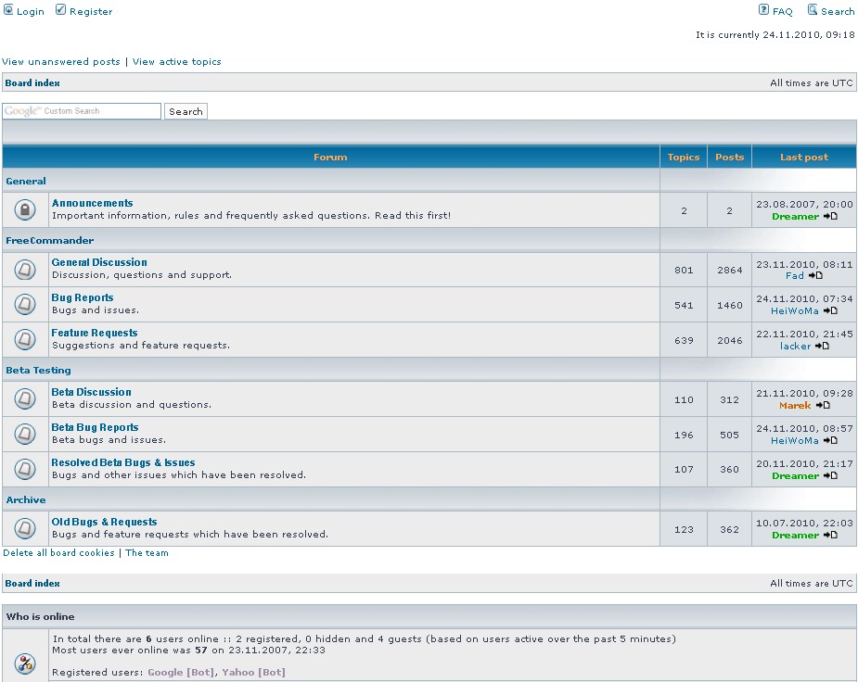Open the General category
This screenshot has height=682, width=858.
[26, 181]
